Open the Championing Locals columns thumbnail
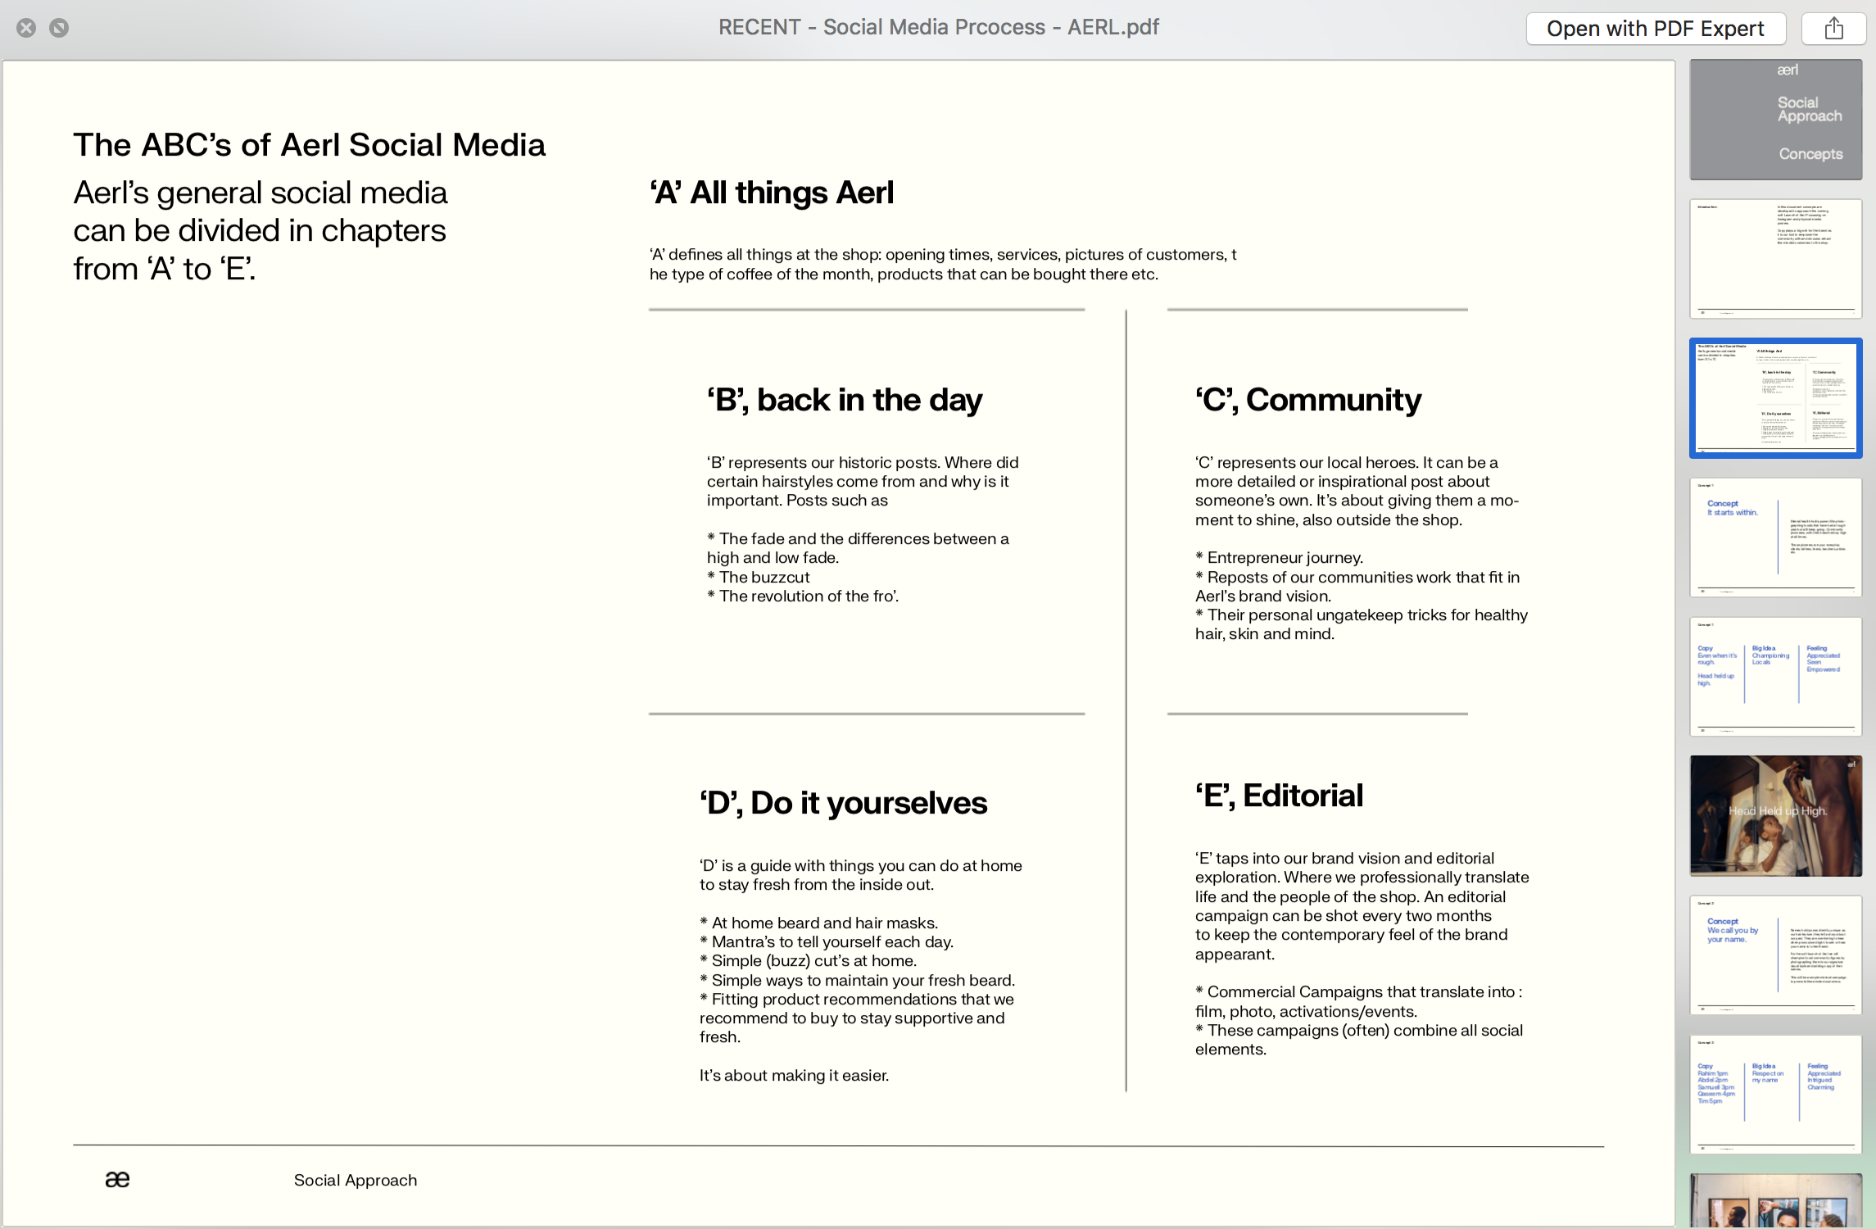Image resolution: width=1876 pixels, height=1229 pixels. tap(1775, 677)
